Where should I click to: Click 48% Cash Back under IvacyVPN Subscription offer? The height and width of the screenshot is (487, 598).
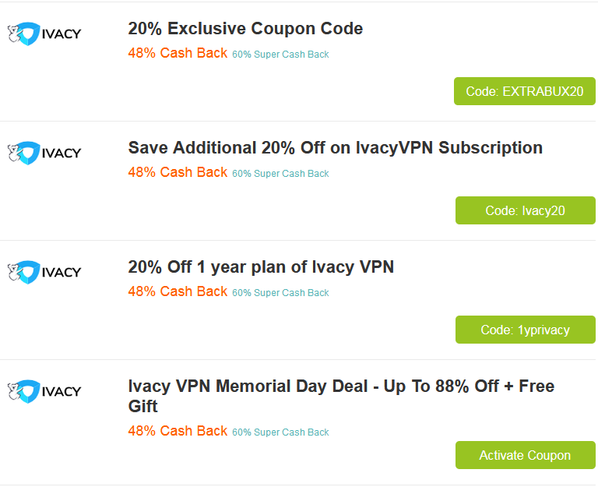178,172
